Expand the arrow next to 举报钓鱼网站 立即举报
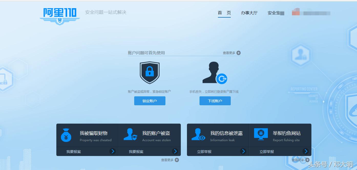 click(306, 151)
